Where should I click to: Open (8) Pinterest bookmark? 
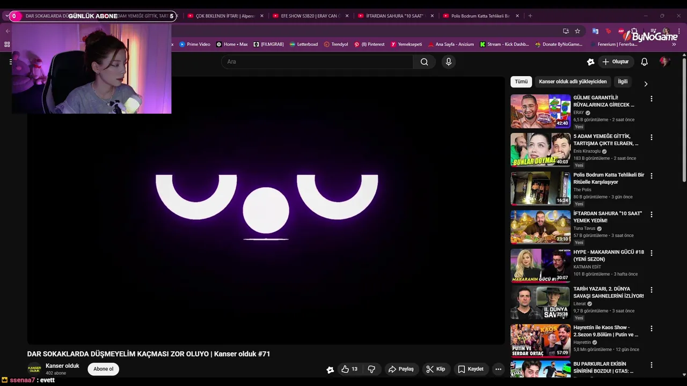(x=369, y=44)
